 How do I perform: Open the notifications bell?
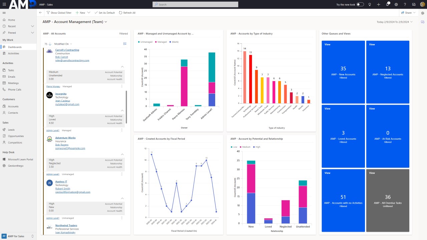click(x=387, y=4)
